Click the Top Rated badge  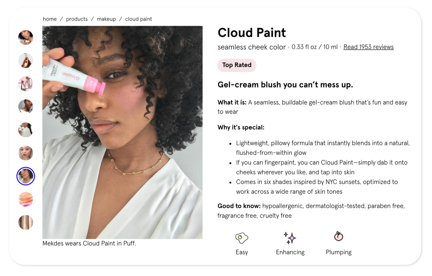[x=237, y=65]
